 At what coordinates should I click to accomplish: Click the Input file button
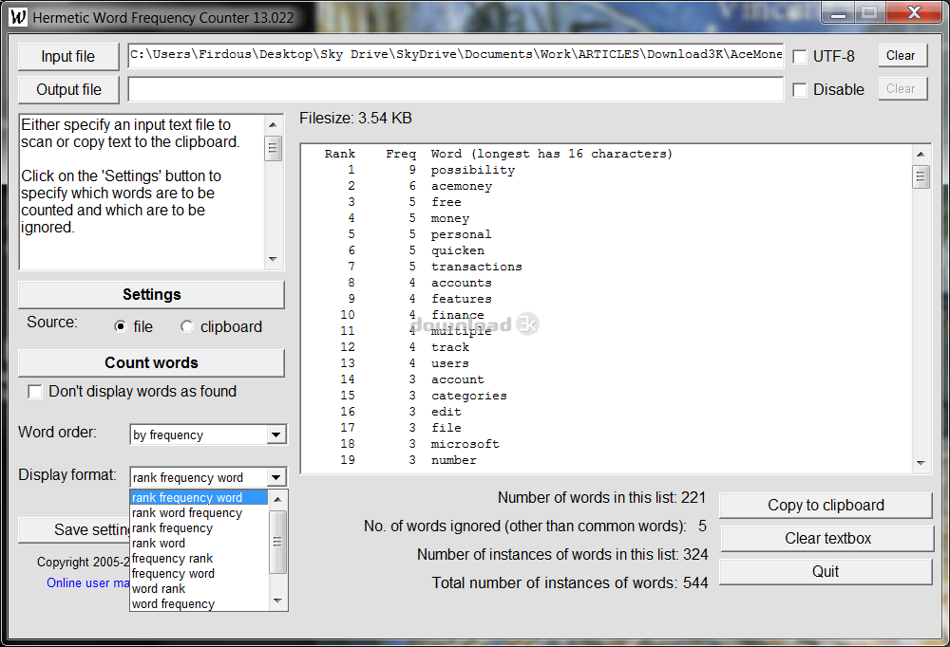pyautogui.click(x=67, y=56)
